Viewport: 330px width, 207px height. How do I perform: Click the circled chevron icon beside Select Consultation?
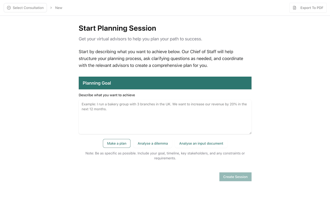pos(9,8)
